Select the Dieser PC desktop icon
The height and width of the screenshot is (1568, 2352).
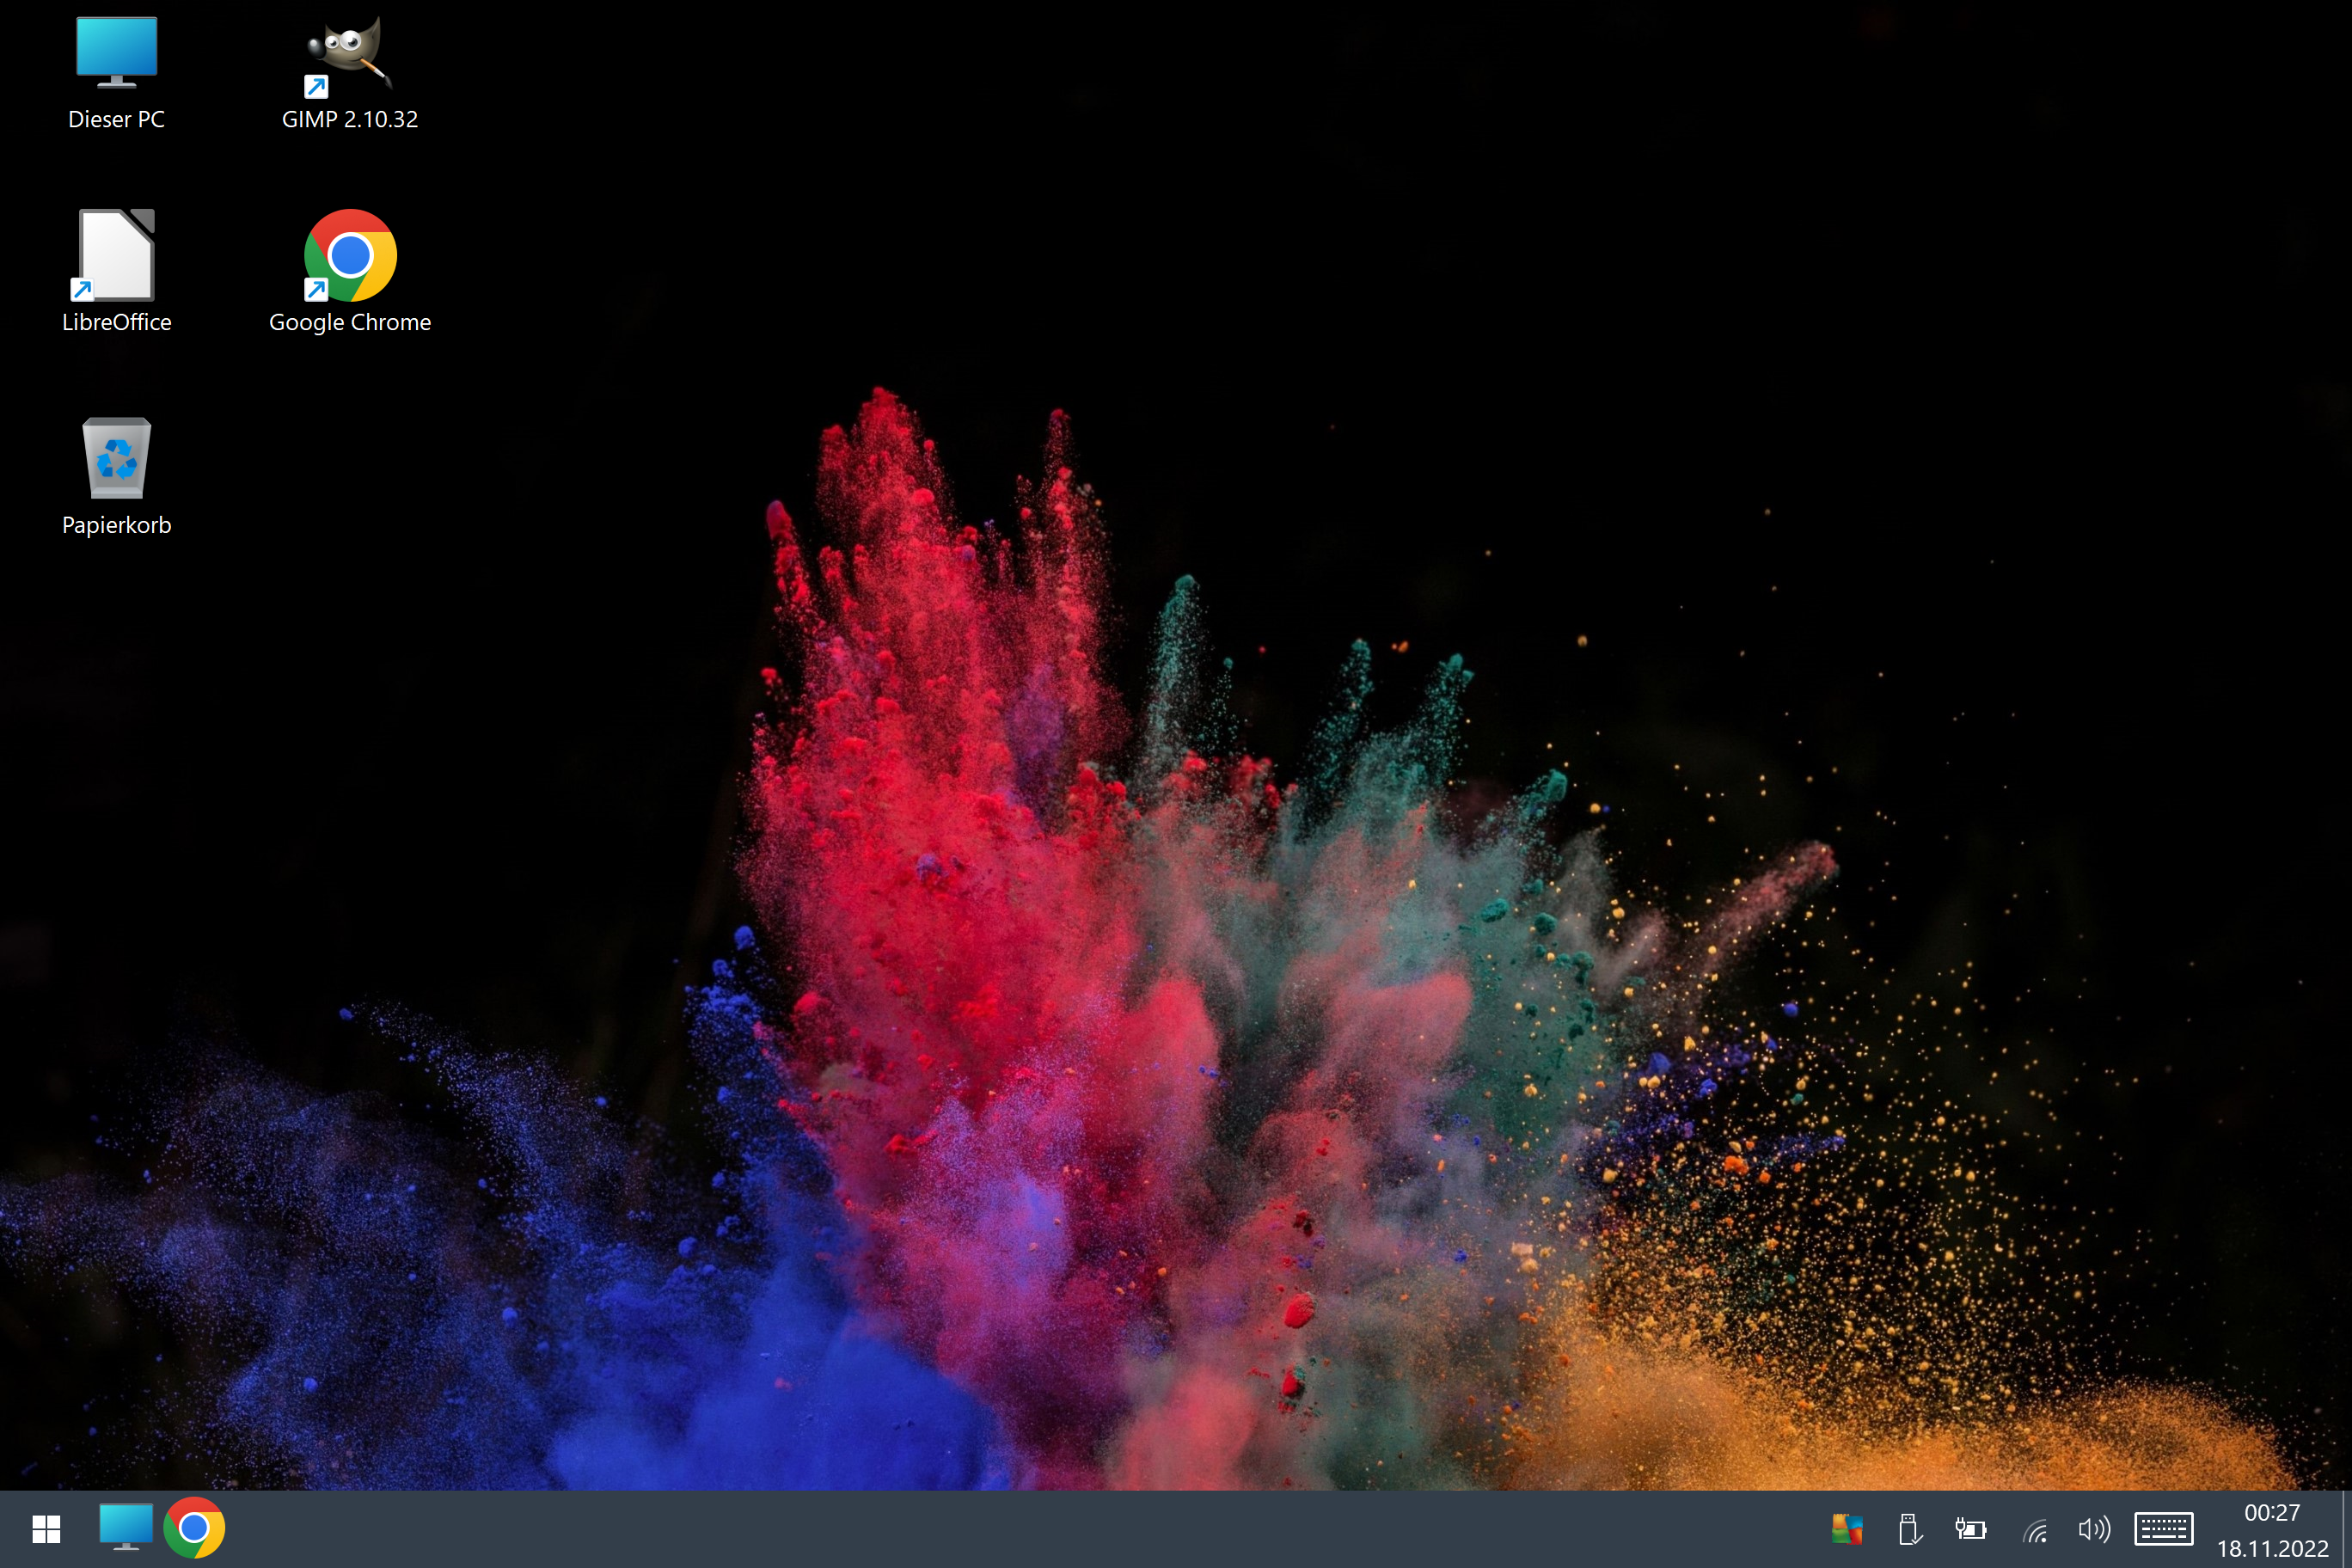(x=116, y=52)
